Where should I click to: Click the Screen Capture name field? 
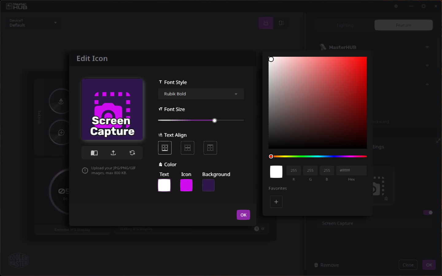(374, 223)
